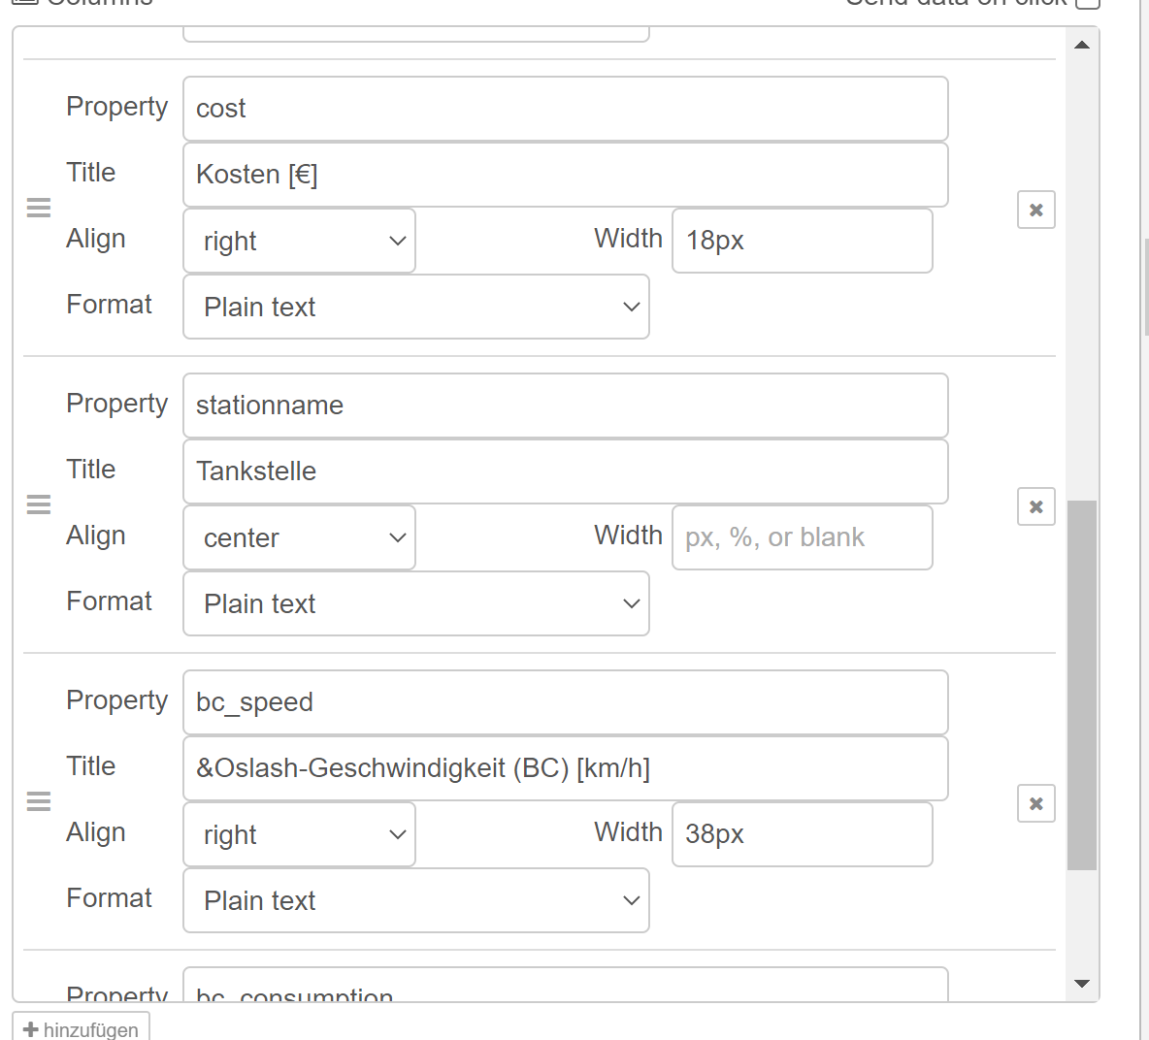
Task: Open Format dropdown for stationname column
Action: point(415,603)
